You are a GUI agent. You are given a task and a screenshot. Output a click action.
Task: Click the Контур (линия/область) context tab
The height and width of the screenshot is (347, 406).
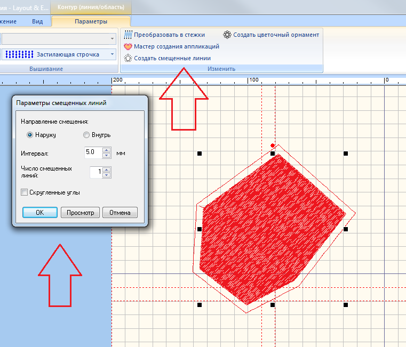pos(91,7)
